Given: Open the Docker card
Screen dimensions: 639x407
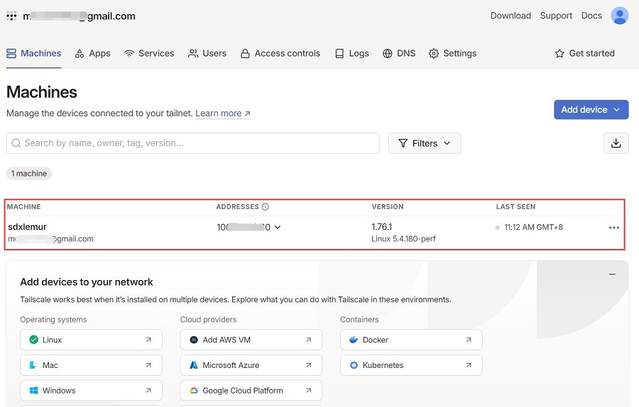Looking at the screenshot, I should pyautogui.click(x=411, y=340).
